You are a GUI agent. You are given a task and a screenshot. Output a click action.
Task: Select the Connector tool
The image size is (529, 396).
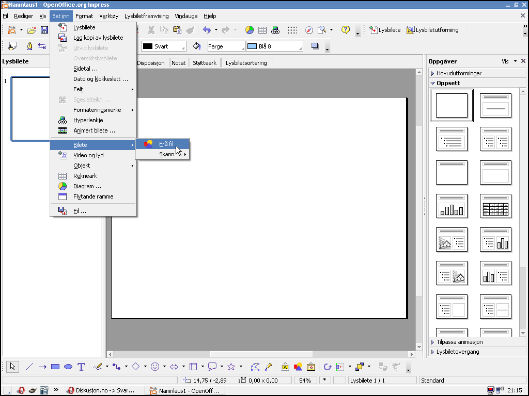pyautogui.click(x=117, y=367)
